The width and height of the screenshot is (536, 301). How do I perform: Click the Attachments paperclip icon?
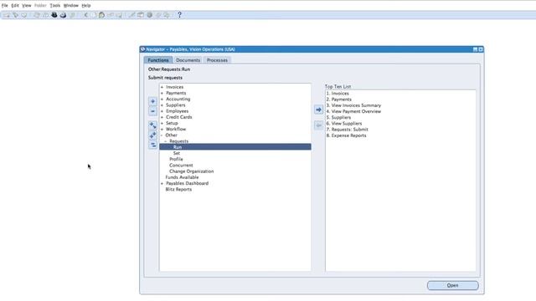coord(158,15)
